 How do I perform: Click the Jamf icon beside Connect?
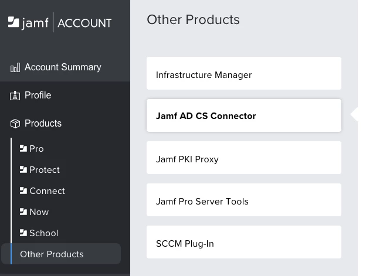point(23,190)
